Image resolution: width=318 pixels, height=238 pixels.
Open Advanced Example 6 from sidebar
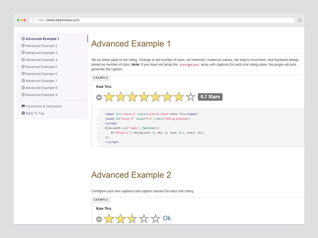(x=39, y=74)
